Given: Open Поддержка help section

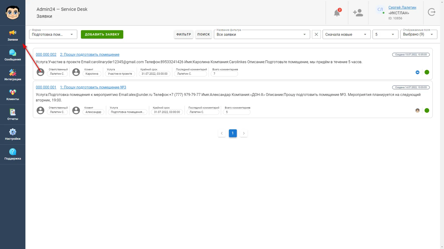Looking at the screenshot, I should point(13,154).
